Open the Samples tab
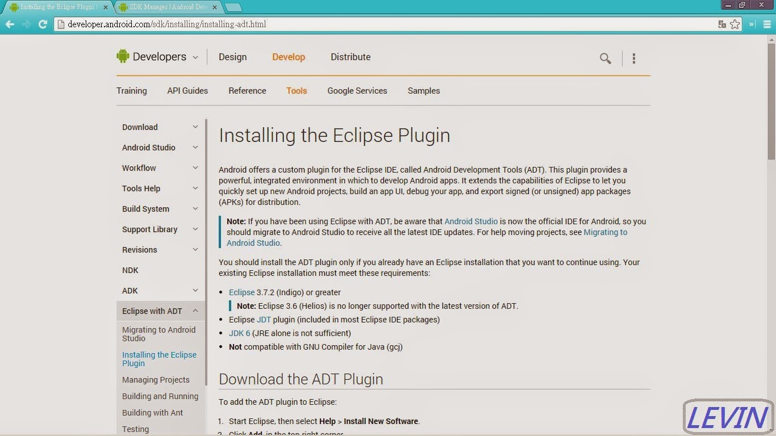Viewport: 776px width, 436px height. coord(424,91)
